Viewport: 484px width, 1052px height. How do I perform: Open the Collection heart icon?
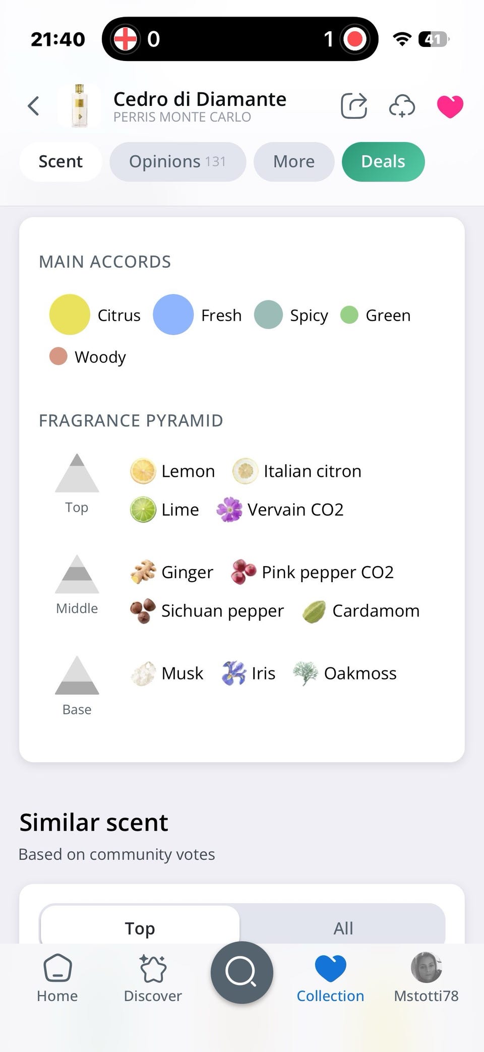pos(330,968)
